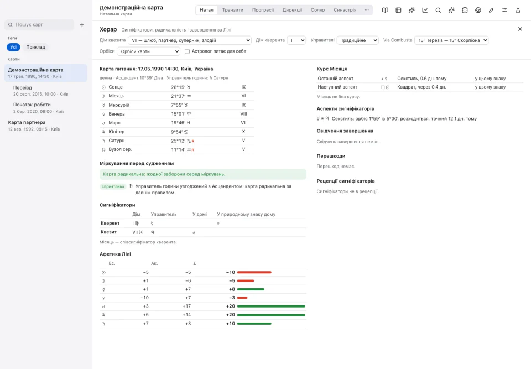
Task: Open the "Дім кверента" dropdown
Action: tap(296, 40)
